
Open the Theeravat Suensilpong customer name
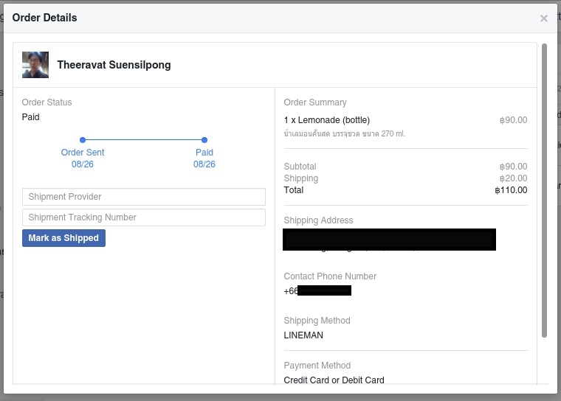[x=114, y=65]
